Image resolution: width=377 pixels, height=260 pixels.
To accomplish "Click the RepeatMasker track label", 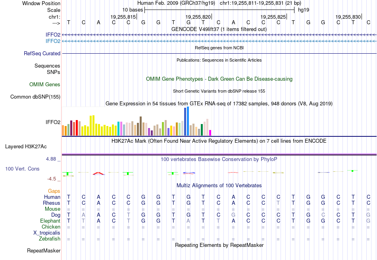I will (x=44, y=250).
